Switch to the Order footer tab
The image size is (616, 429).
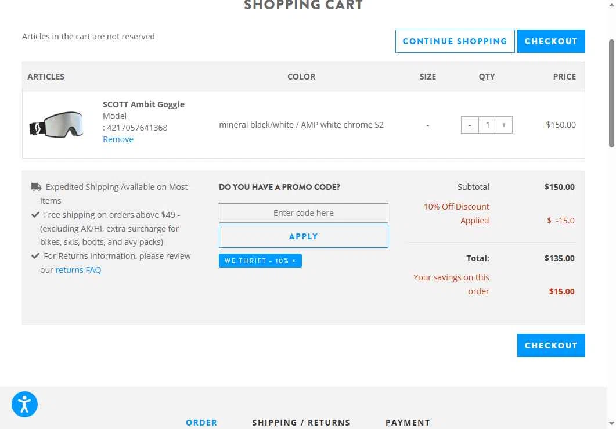201,423
